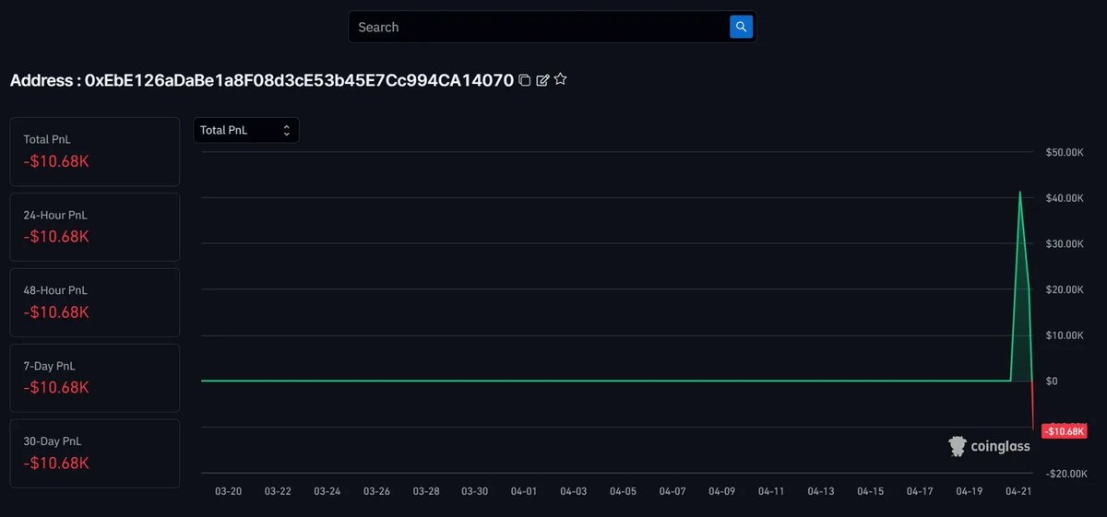Click the 04-11 date label on x-axis
The height and width of the screenshot is (517, 1107).
(x=771, y=491)
